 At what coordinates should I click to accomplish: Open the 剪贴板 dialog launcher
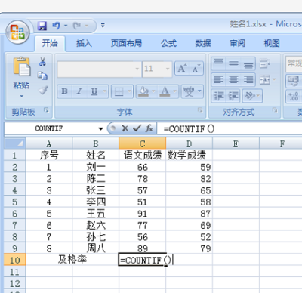[46, 110]
